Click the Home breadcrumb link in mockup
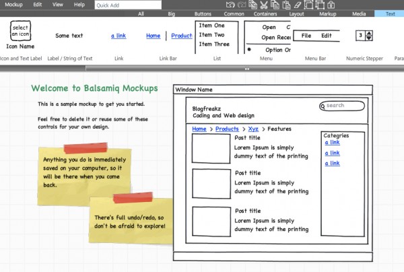Image resolution: width=404 pixels, height=272 pixels. coord(199,129)
